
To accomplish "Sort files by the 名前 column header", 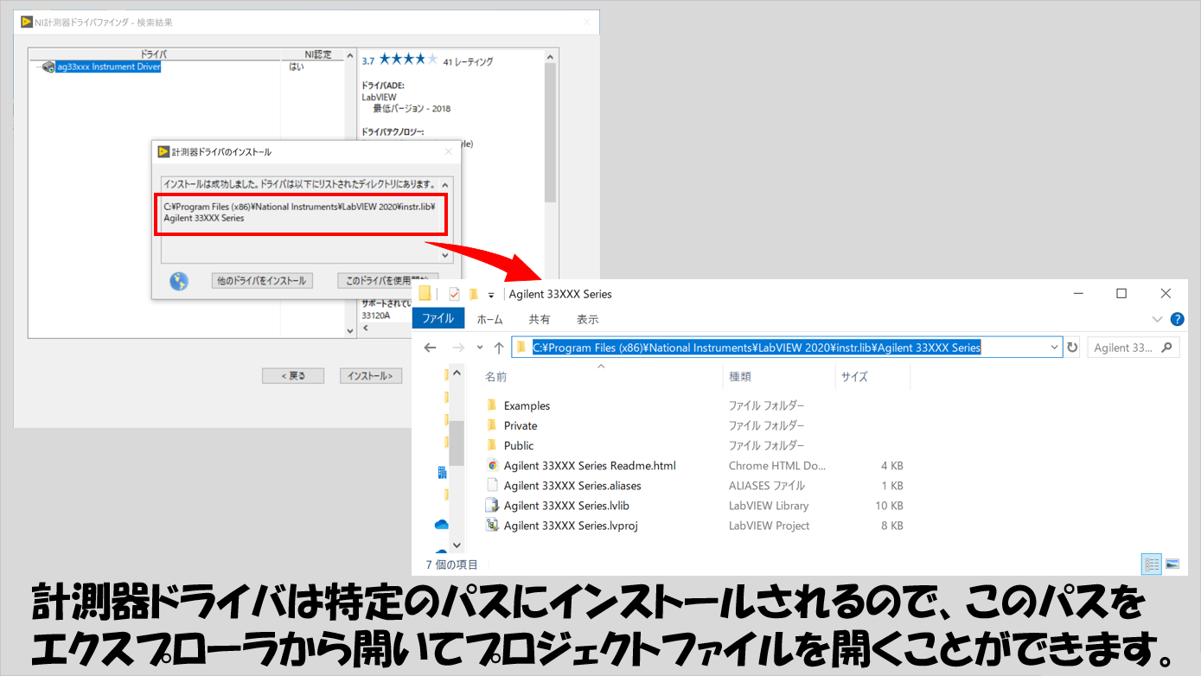I will click(495, 377).
